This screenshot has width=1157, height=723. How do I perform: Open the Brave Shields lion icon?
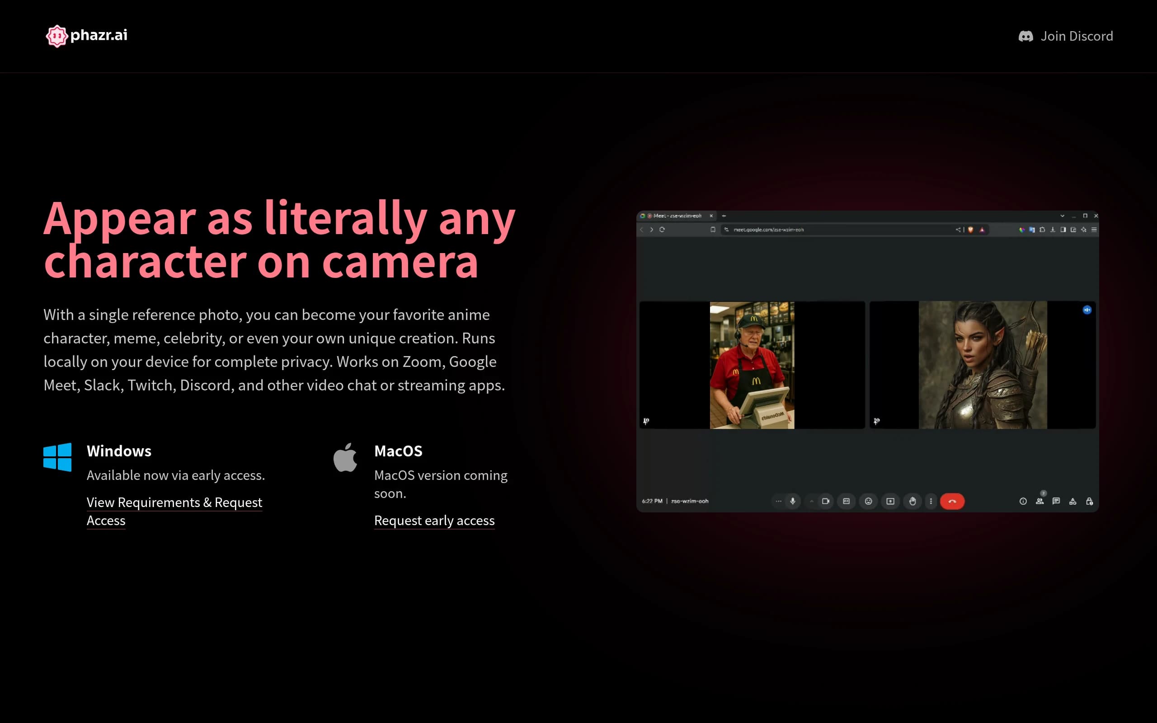970,230
